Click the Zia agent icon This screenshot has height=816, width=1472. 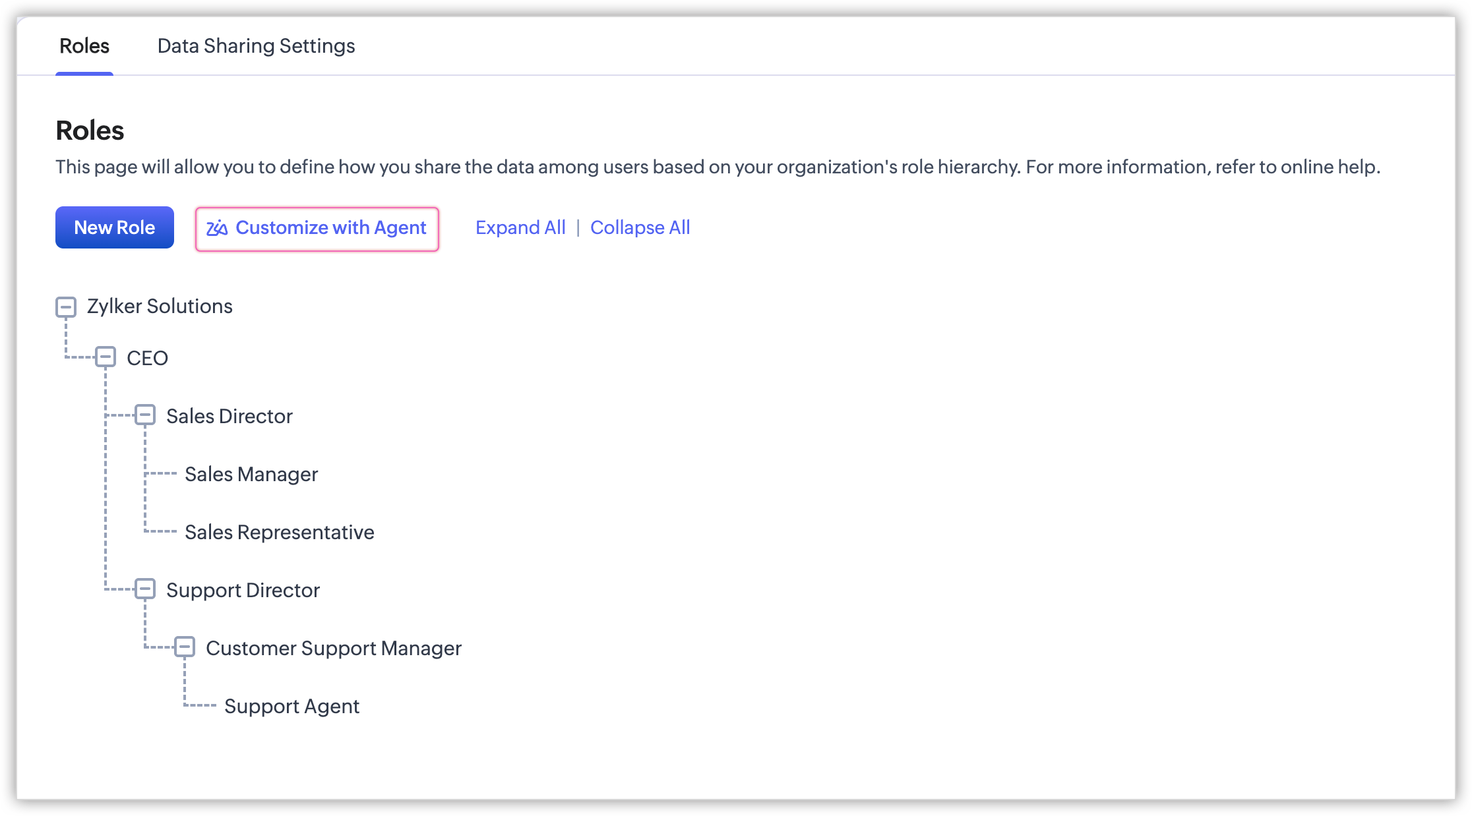tap(217, 228)
